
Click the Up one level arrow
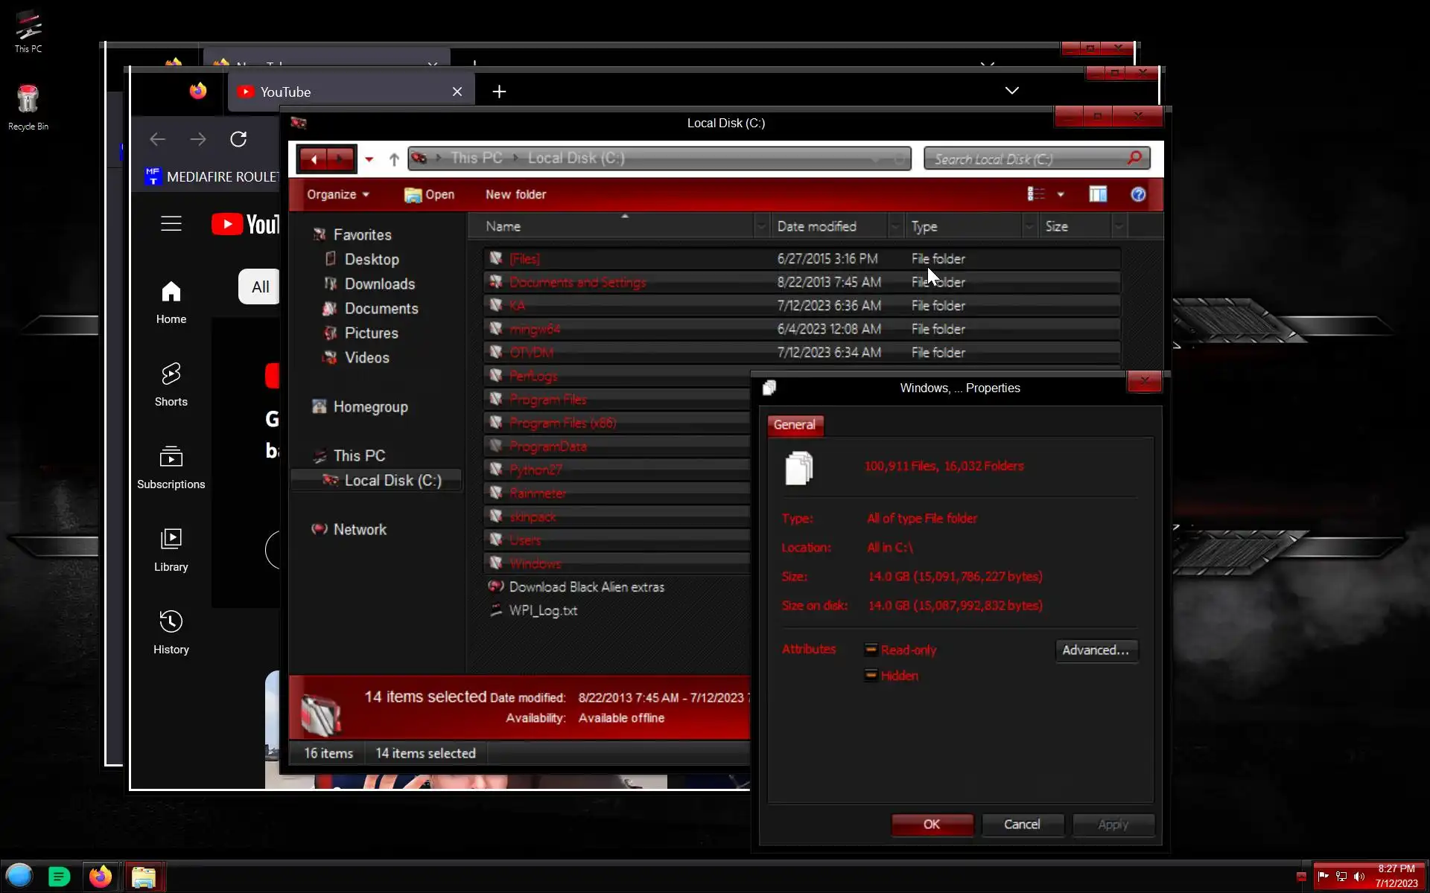tap(394, 159)
